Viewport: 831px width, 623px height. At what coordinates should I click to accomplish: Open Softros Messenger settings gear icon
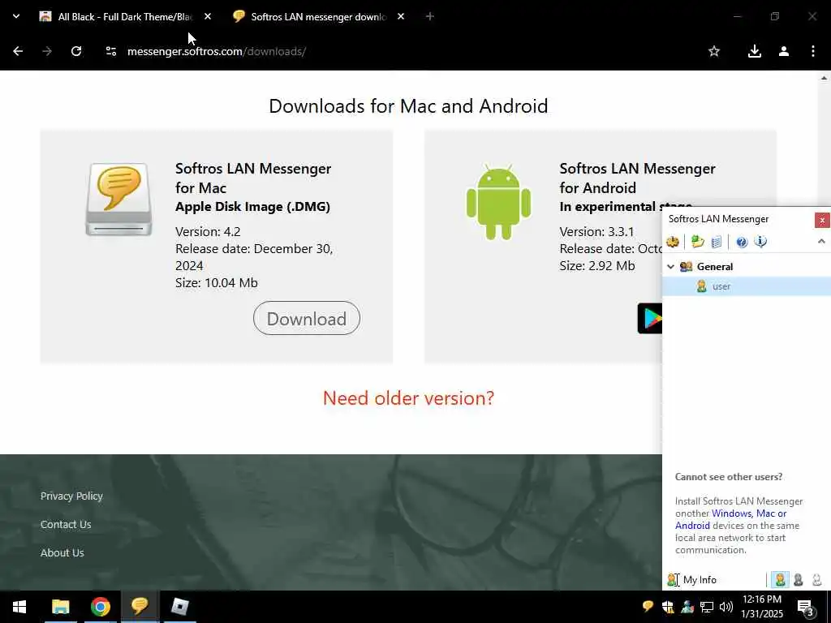(673, 242)
